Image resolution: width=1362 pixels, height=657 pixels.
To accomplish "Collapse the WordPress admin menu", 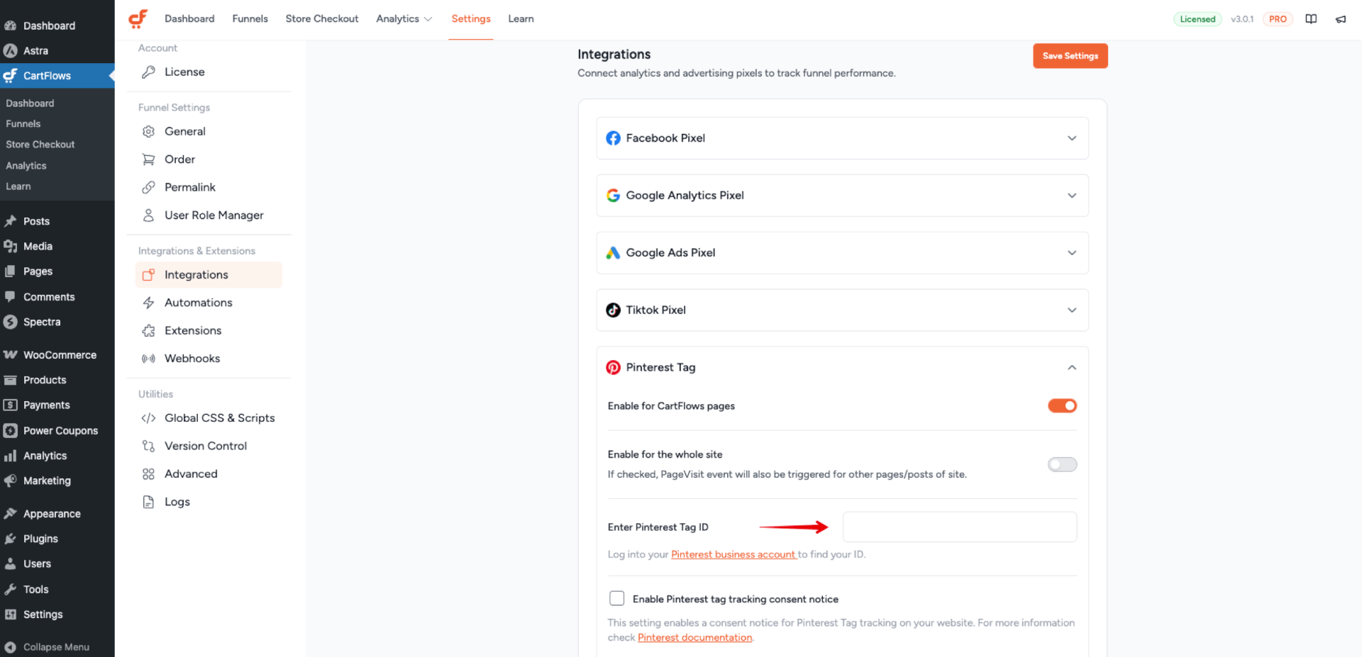I will (47, 647).
